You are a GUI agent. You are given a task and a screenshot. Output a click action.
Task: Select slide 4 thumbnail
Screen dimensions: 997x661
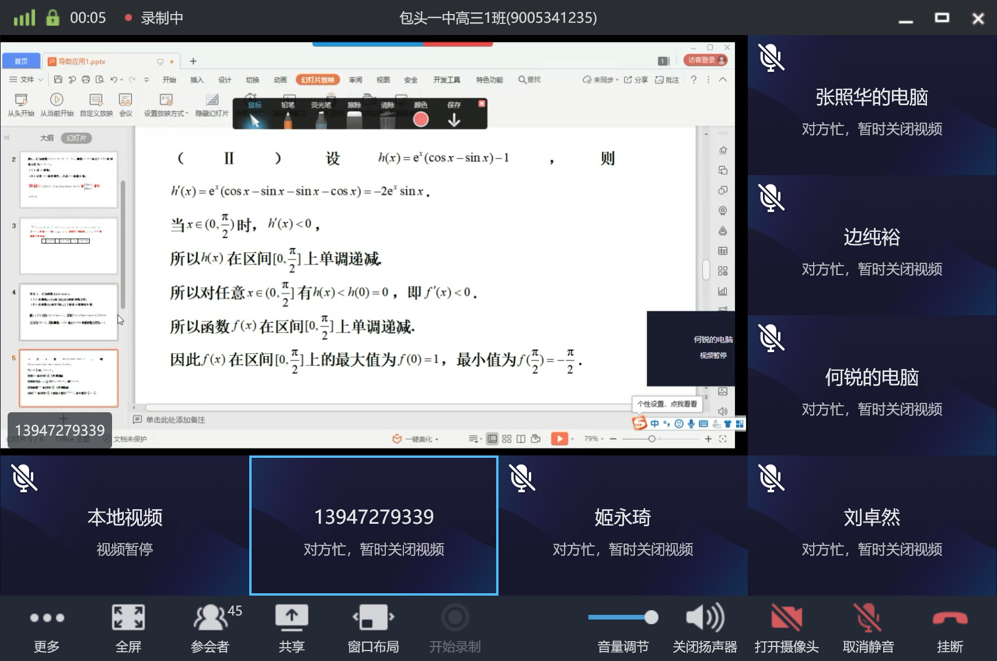pos(69,312)
